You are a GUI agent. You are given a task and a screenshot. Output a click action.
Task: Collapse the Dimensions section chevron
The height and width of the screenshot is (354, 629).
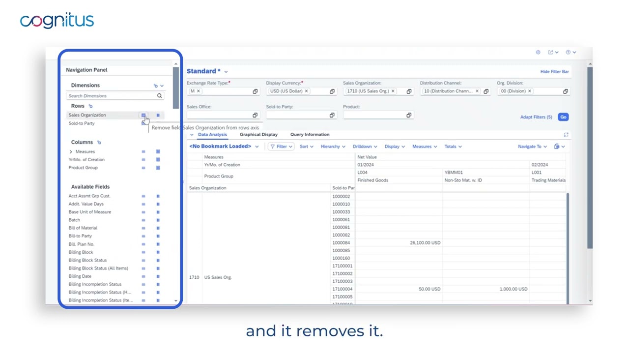(162, 86)
